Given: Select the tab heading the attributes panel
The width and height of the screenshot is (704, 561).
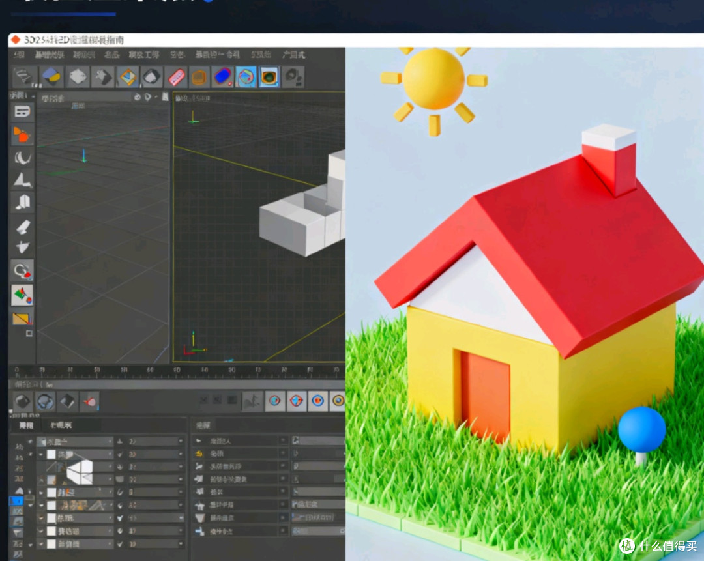Looking at the screenshot, I should [203, 425].
